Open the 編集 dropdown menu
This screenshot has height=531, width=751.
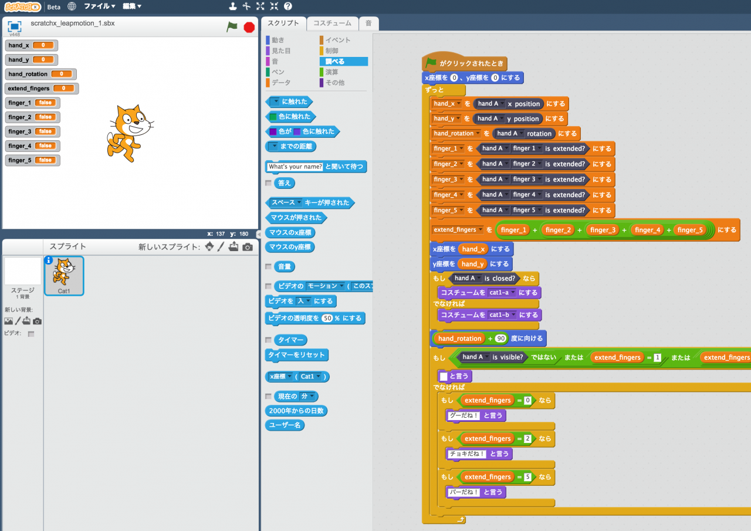point(132,6)
